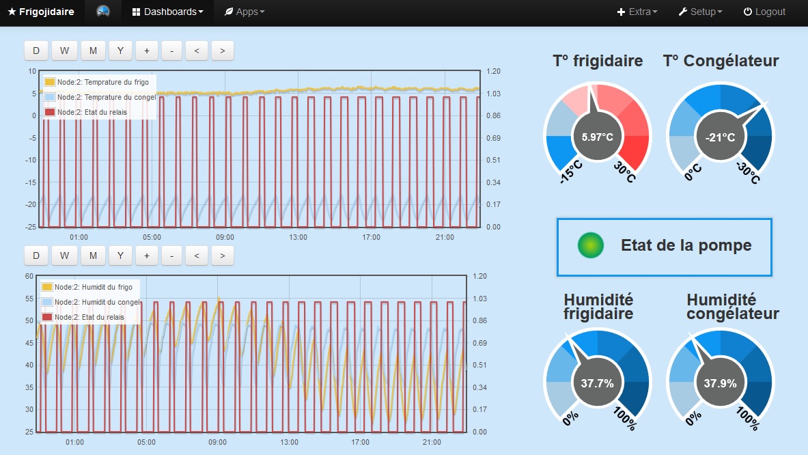Click the T° frigidaire dial showing 5.97°C
Screen dimensions: 808x455
click(598, 133)
